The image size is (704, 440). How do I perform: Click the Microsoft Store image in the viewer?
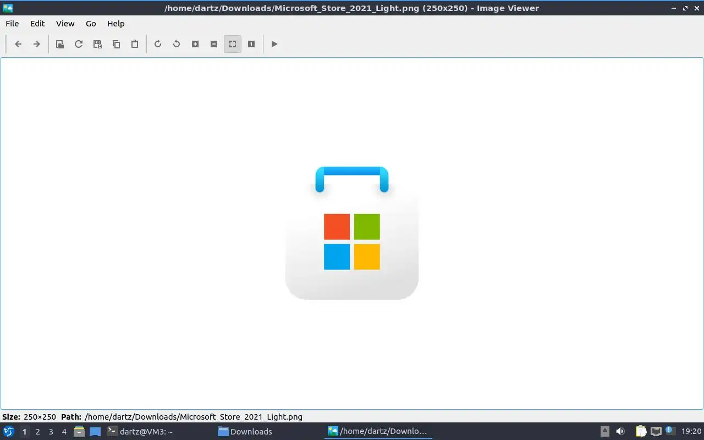[352, 233]
